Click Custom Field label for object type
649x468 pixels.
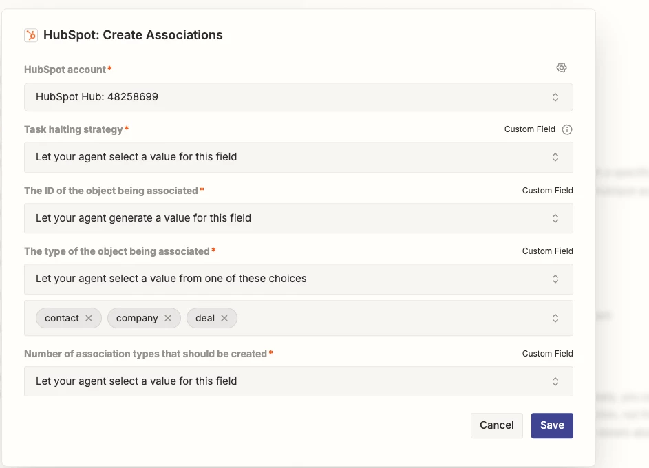click(547, 251)
